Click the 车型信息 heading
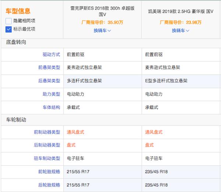 (18, 11)
